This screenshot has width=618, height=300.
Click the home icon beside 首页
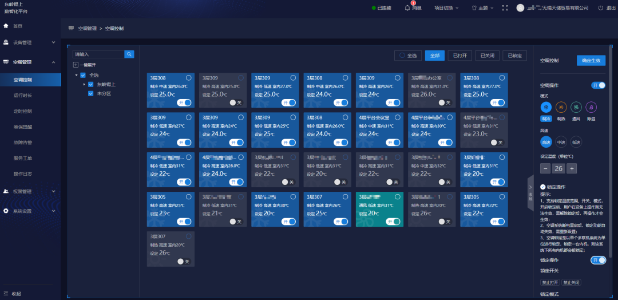tap(6, 26)
